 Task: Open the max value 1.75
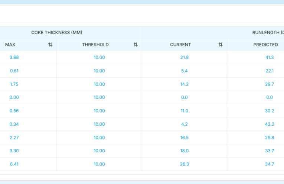pyautogui.click(x=14, y=84)
